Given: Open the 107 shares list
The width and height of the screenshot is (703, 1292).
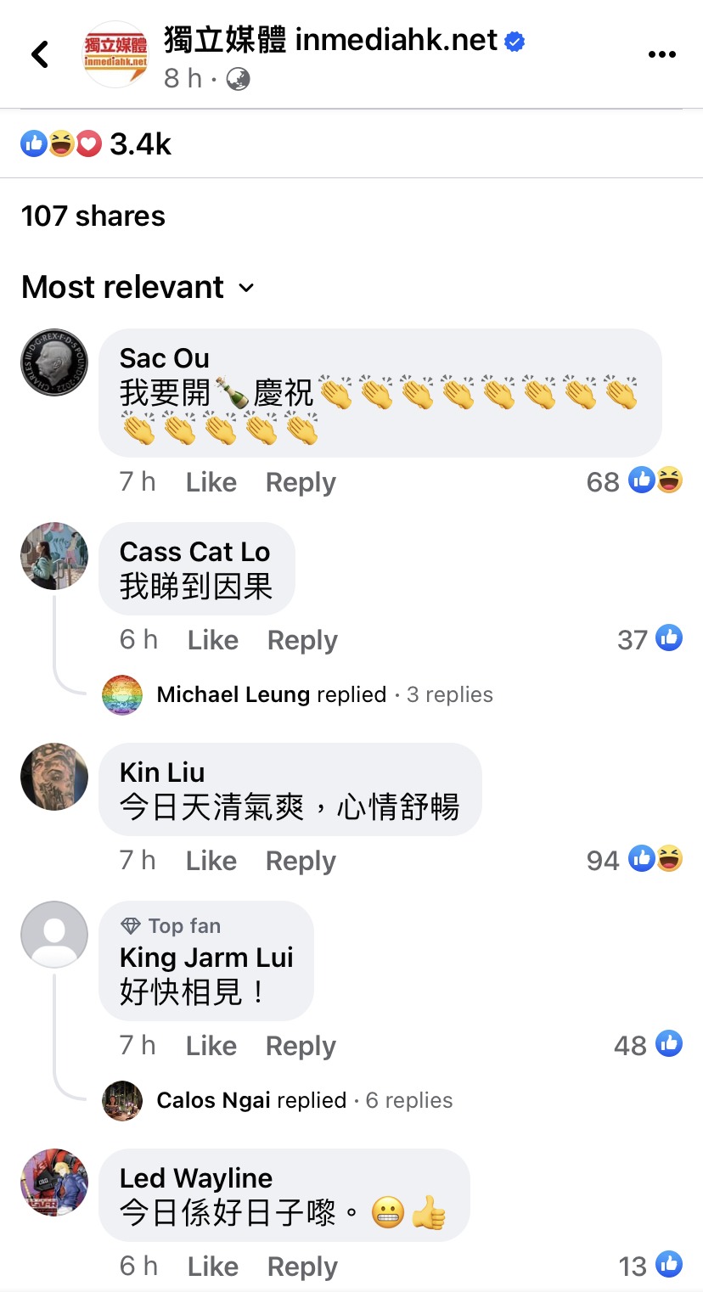Looking at the screenshot, I should pyautogui.click(x=93, y=216).
